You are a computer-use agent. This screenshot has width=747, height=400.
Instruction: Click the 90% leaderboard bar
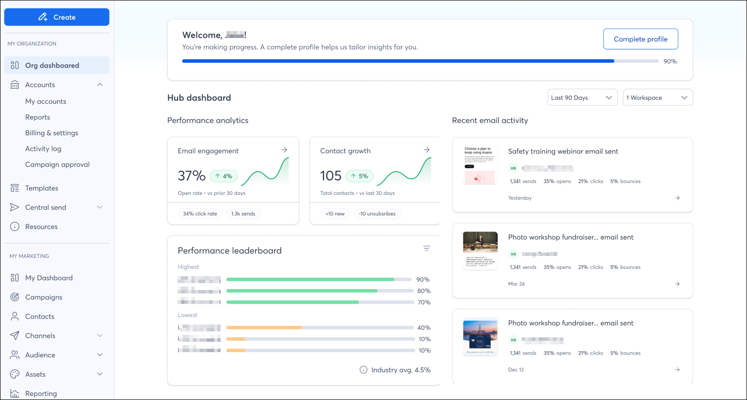click(x=319, y=280)
